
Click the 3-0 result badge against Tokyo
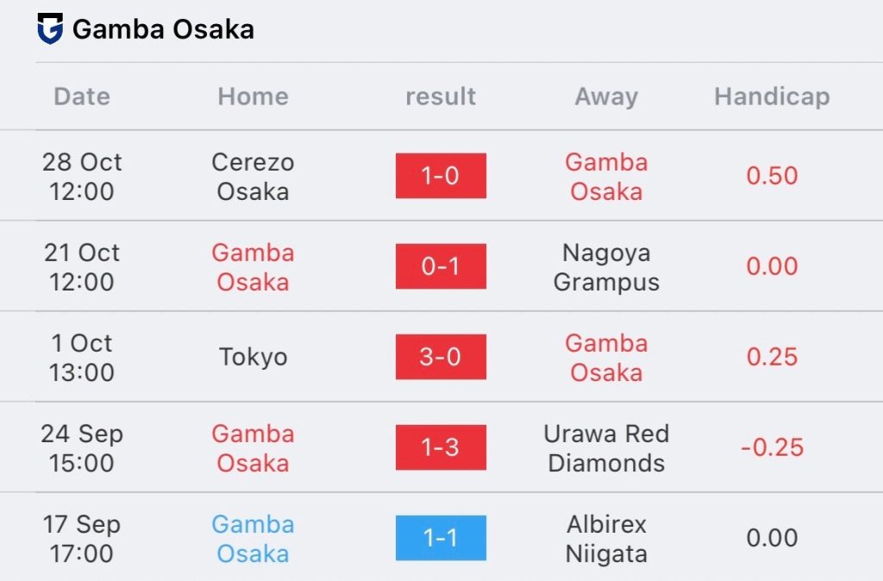click(x=441, y=357)
